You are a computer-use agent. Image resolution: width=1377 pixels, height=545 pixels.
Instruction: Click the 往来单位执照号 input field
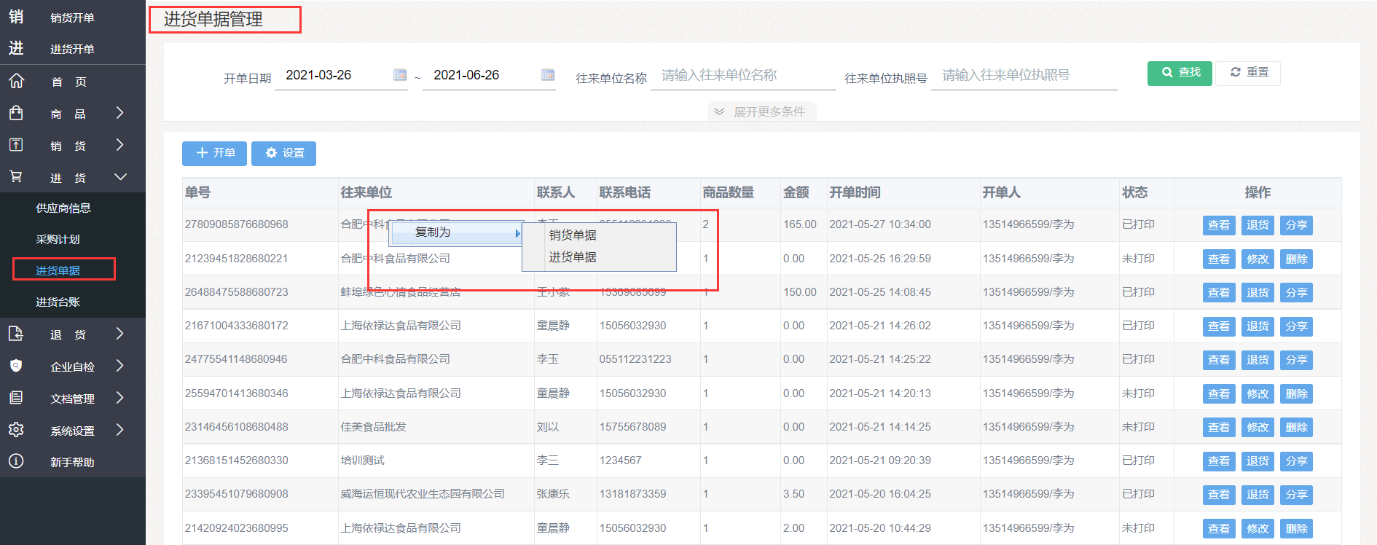click(1024, 76)
